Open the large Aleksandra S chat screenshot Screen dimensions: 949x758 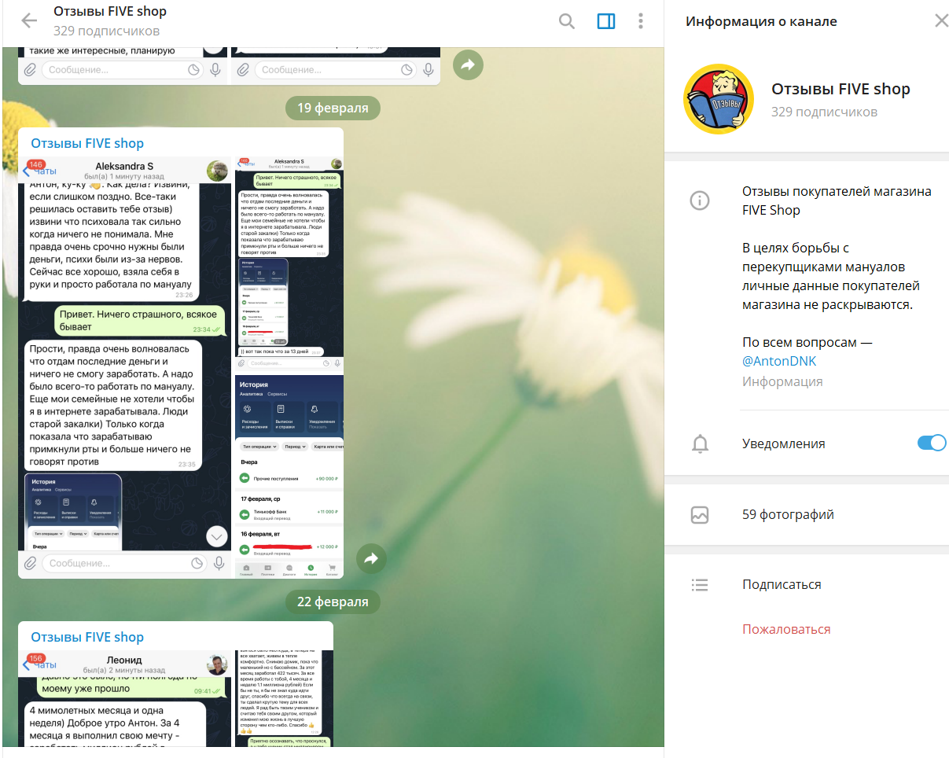coord(126,367)
